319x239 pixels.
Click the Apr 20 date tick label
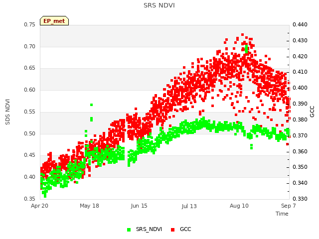tap(39, 206)
